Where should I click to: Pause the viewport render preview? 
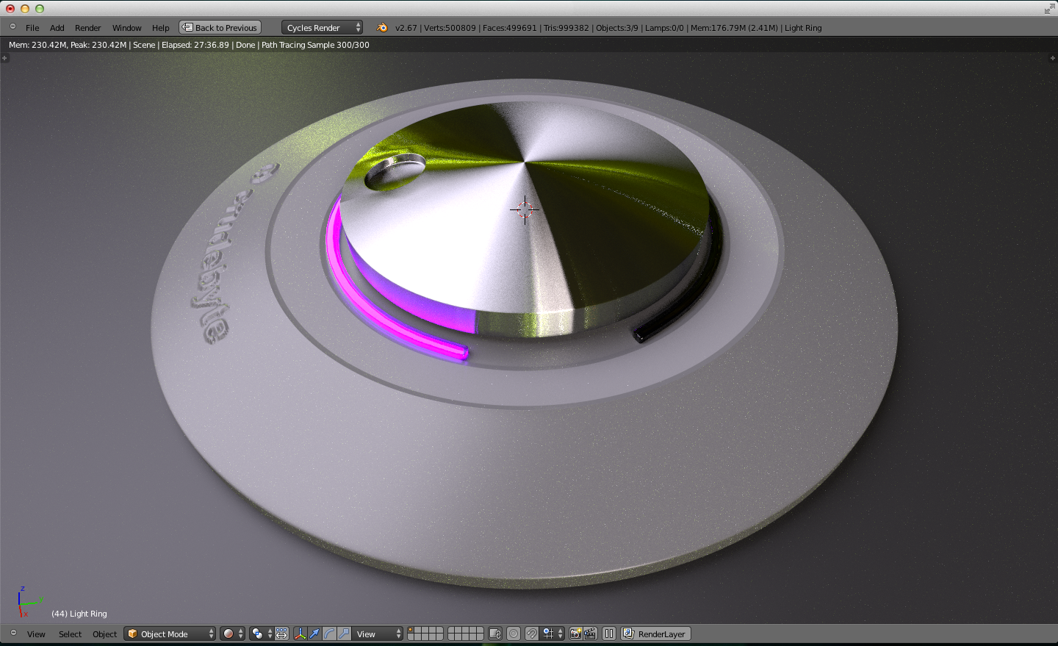pos(609,634)
